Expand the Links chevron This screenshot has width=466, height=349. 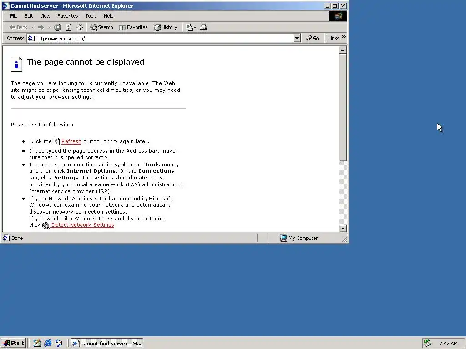point(344,37)
